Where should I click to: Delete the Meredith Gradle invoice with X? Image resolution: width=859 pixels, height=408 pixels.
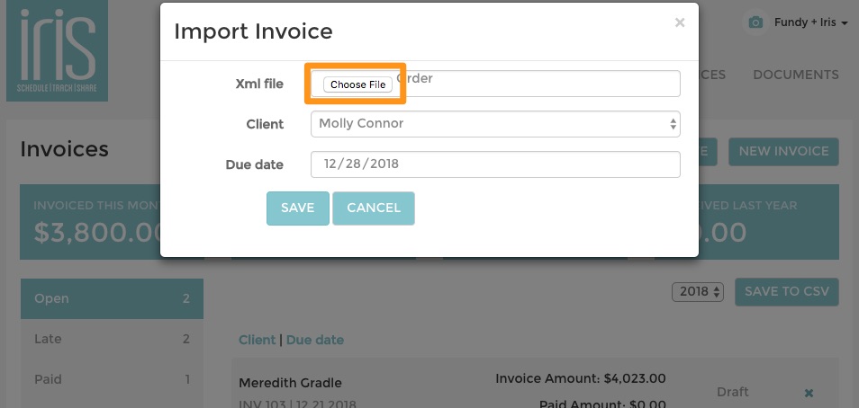[809, 393]
